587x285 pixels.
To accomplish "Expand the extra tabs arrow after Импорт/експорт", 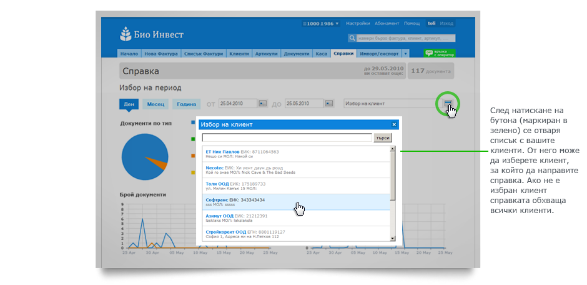I will [x=406, y=54].
